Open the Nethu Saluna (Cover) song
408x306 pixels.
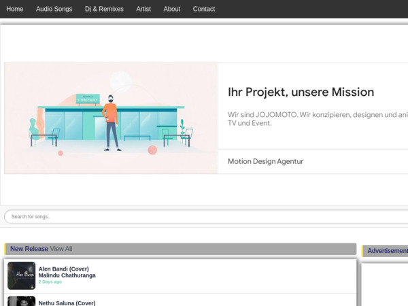67,303
